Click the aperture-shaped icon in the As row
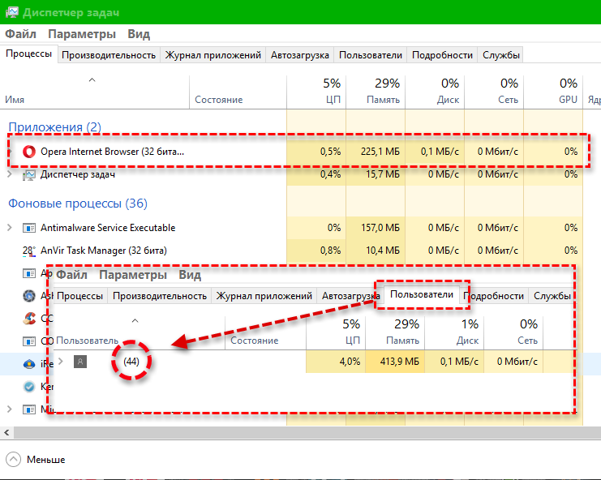 28,296
